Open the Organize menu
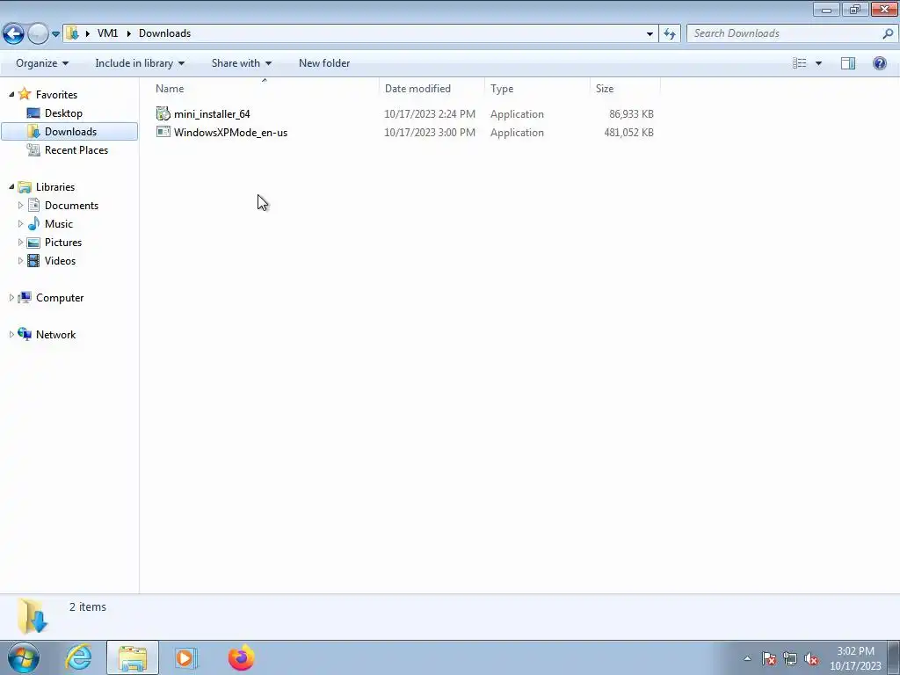900x675 pixels. click(42, 63)
